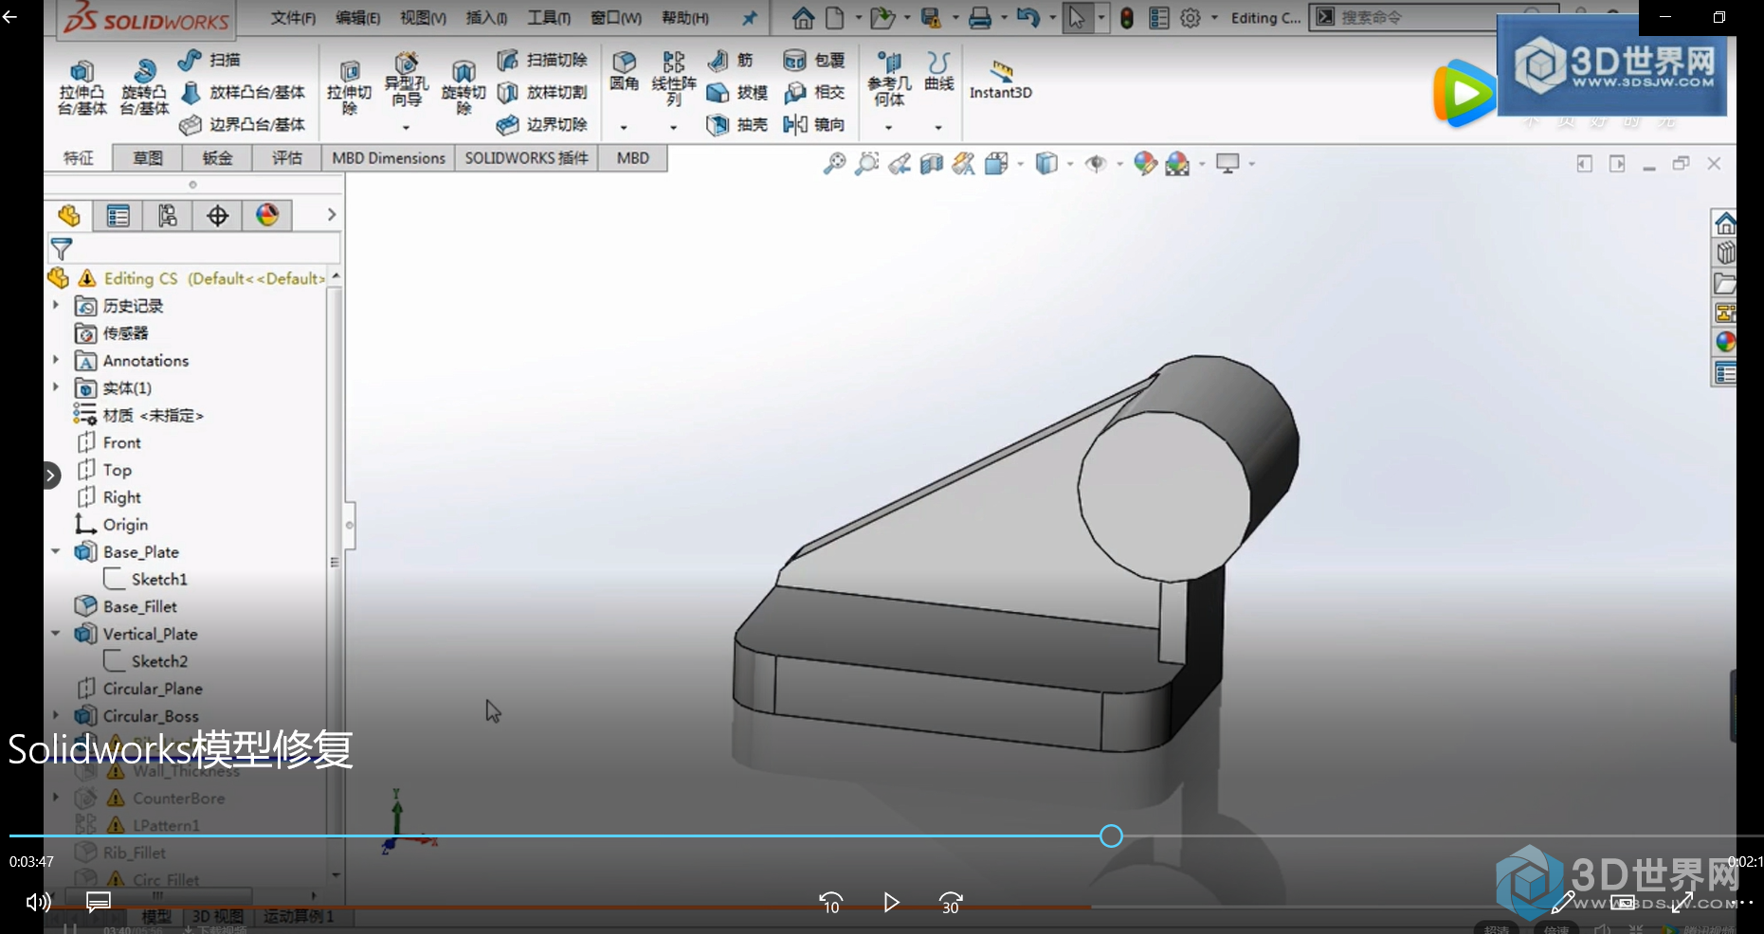Choose the Boundary Cut (边界切除) tool

pyautogui.click(x=542, y=124)
